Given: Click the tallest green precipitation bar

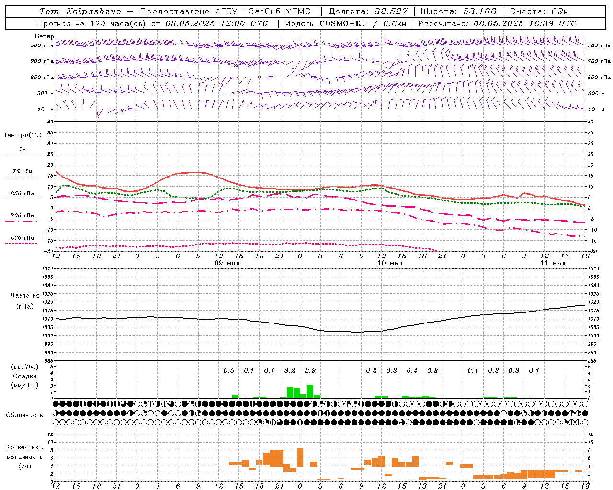Looking at the screenshot, I should click(x=310, y=391).
